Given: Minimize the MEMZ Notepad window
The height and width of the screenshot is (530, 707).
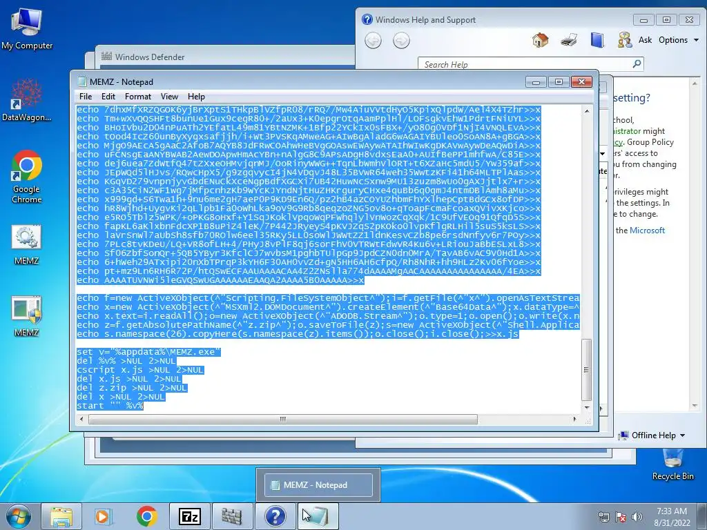Looking at the screenshot, I should (536, 82).
